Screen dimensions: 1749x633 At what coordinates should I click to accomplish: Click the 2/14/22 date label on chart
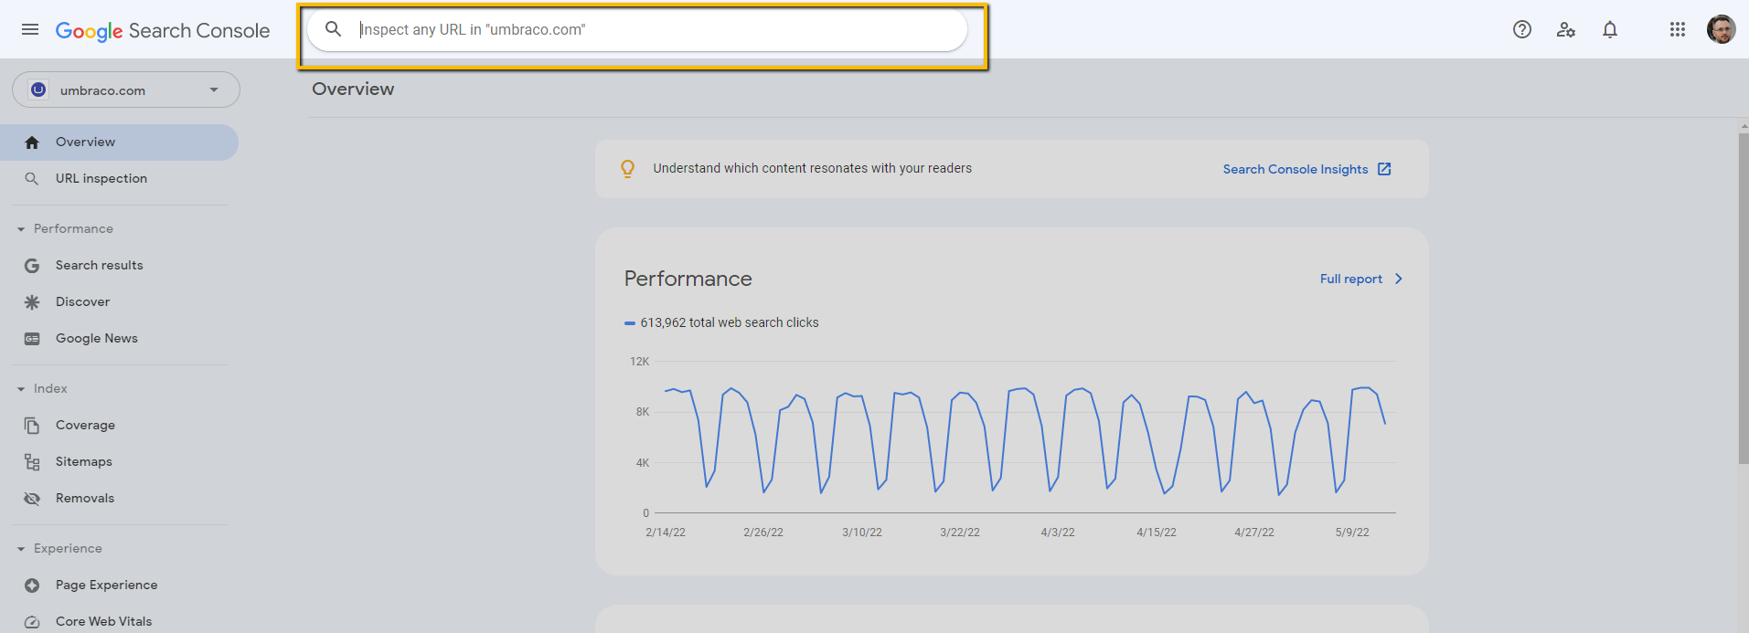tap(666, 533)
